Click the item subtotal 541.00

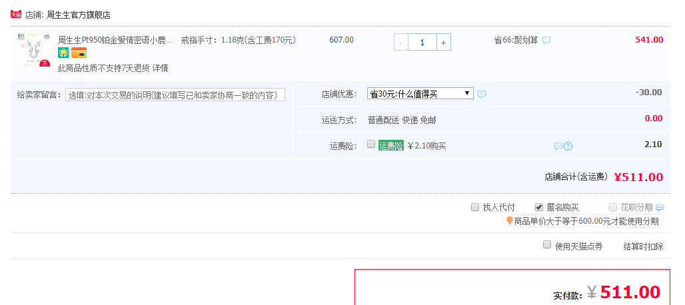(649, 40)
